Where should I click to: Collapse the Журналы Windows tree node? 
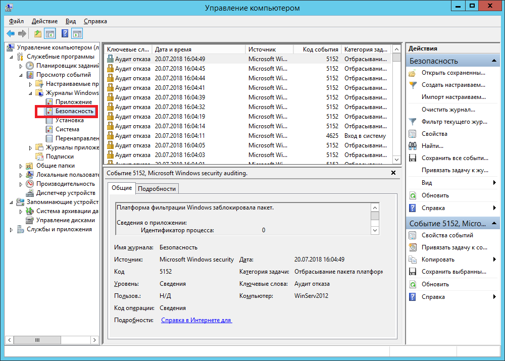coord(30,93)
